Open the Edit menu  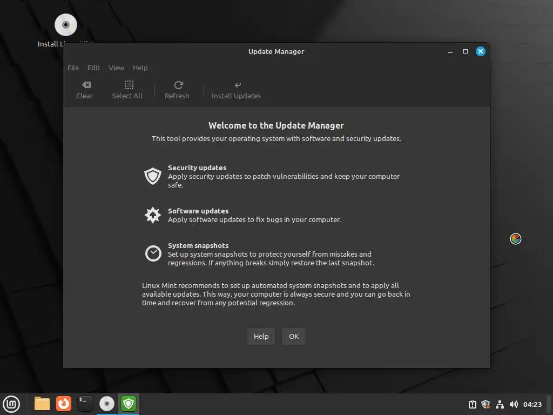tap(93, 68)
